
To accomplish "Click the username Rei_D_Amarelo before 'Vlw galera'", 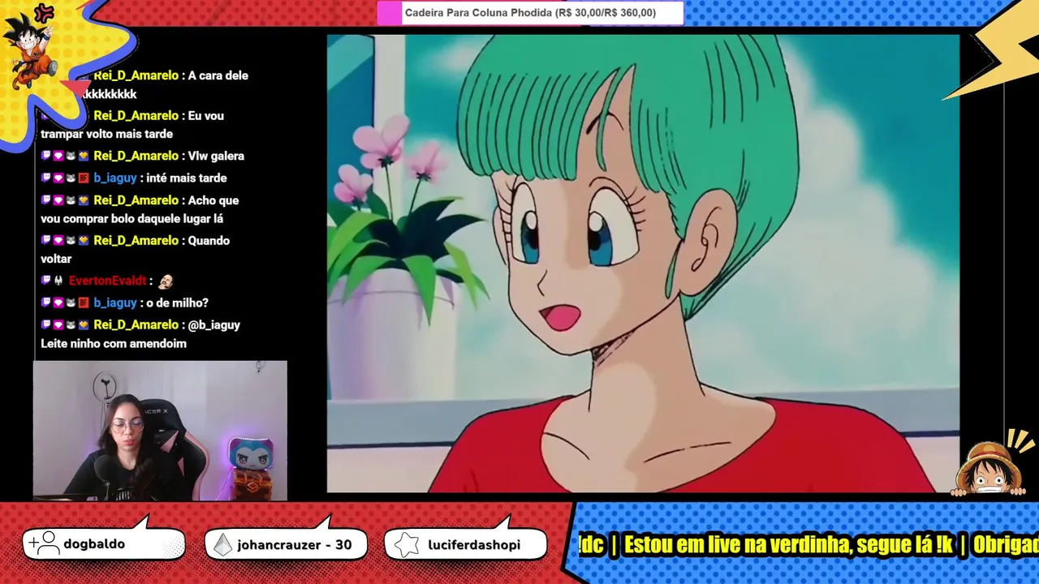I will [136, 156].
